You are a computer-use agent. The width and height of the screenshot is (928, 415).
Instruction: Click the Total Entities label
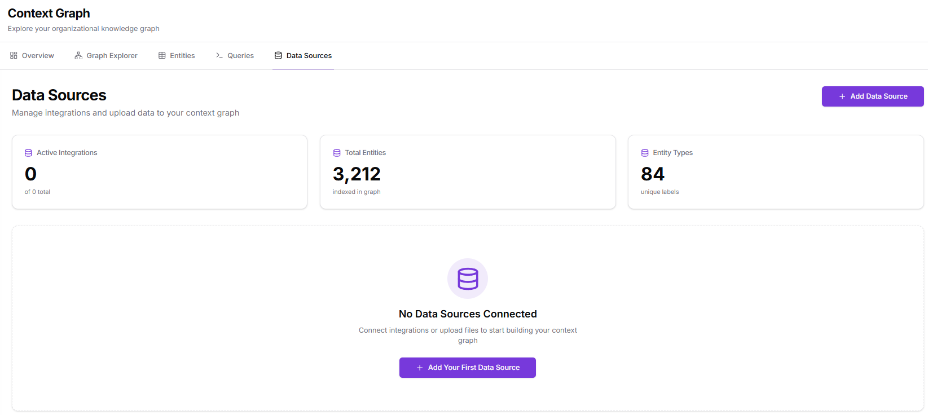pos(366,153)
